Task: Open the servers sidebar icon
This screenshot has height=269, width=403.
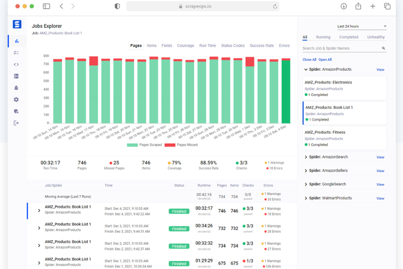Action: 16,76
